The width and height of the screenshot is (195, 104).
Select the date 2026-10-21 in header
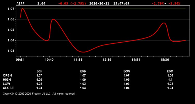99,3
